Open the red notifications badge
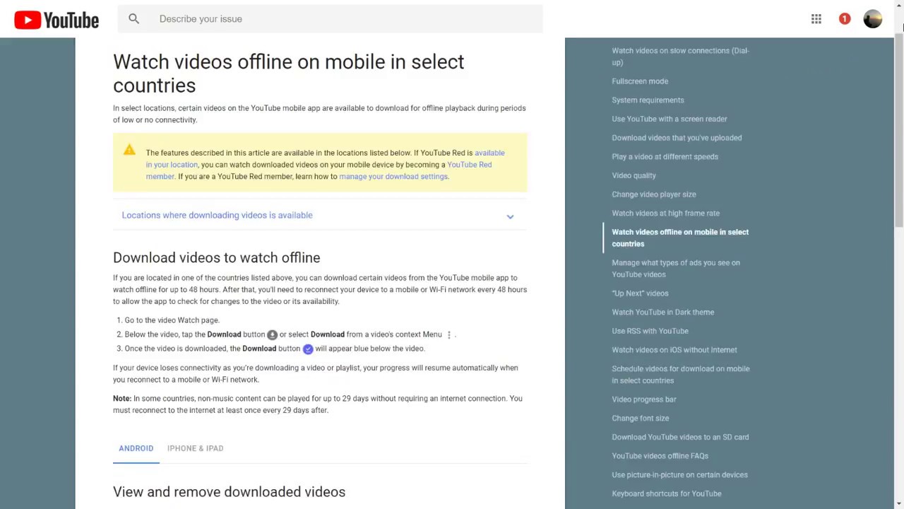 tap(845, 19)
